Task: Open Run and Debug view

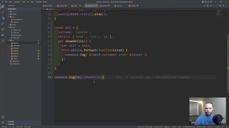Action: click(x=3, y=23)
